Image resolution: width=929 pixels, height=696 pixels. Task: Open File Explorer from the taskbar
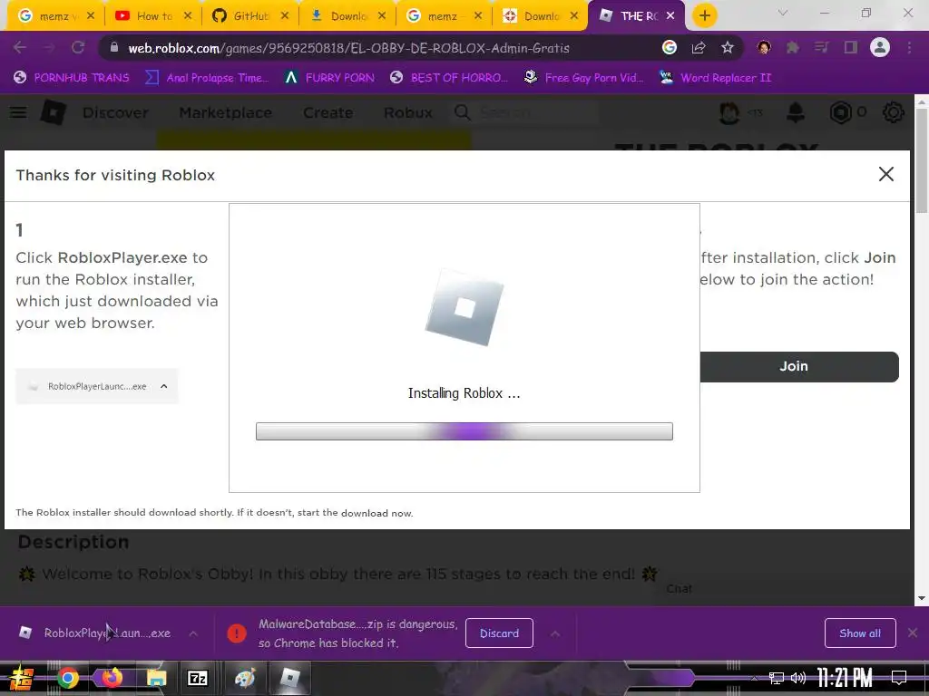(x=156, y=678)
